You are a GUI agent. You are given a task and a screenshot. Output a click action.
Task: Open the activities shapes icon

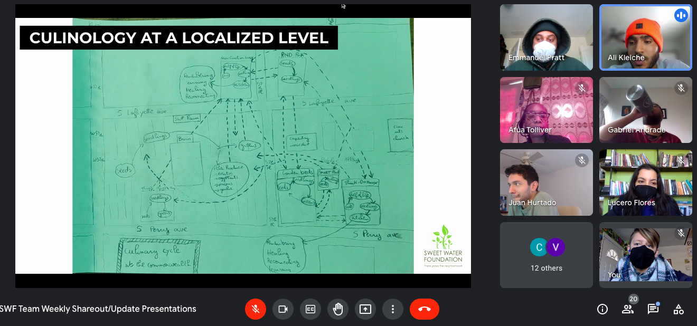(x=679, y=309)
